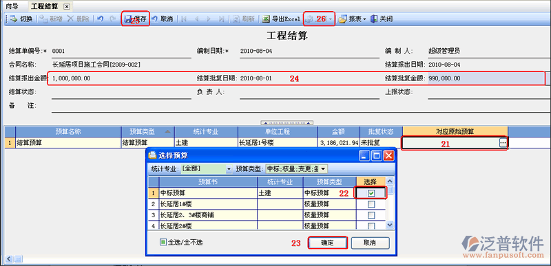
Task: Open the 预算类型 filter dropdown
Action: [x=324, y=169]
